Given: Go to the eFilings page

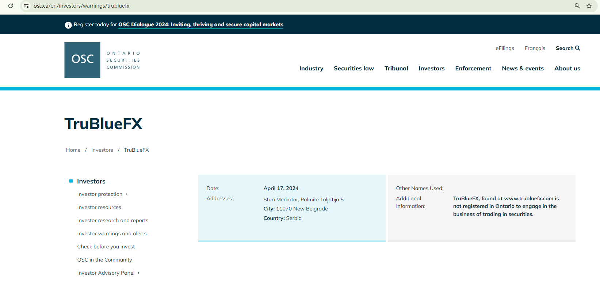Looking at the screenshot, I should point(505,48).
